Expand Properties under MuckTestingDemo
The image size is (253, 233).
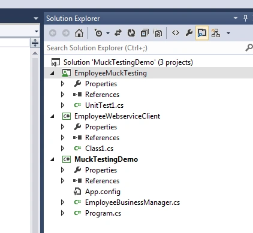tap(62, 170)
